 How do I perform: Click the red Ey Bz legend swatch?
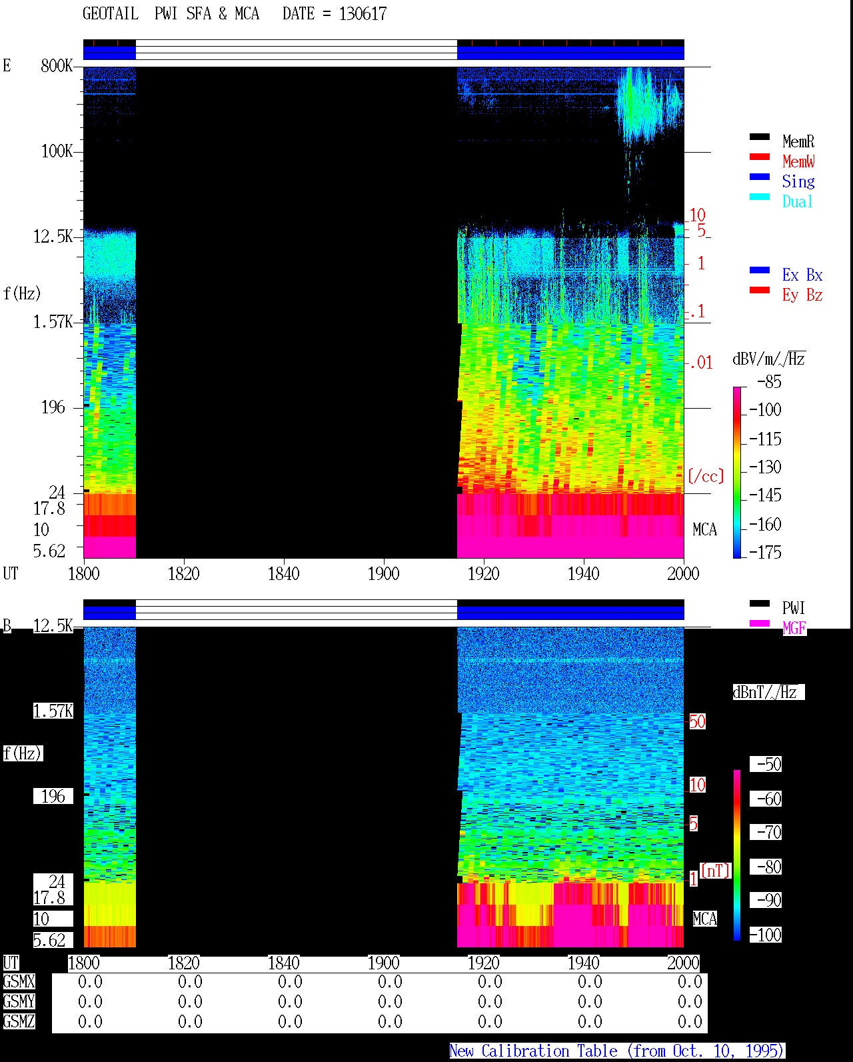coord(760,291)
